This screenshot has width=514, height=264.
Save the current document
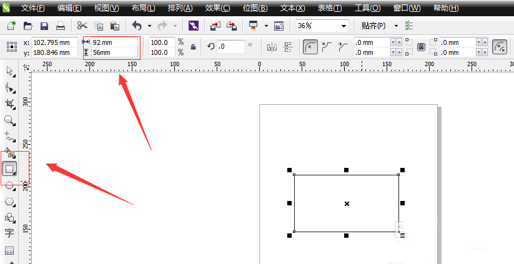pos(44,26)
